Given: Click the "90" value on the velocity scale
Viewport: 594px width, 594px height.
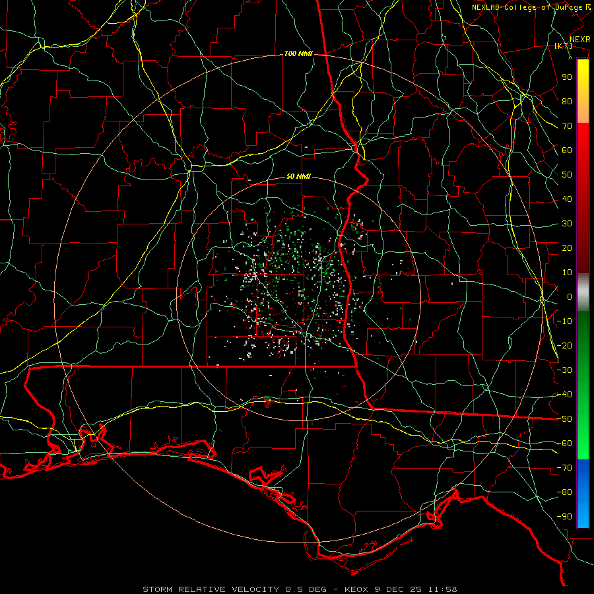Looking at the screenshot, I should click(567, 77).
